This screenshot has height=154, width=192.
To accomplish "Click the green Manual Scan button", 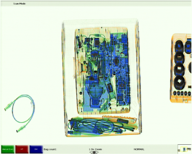I will [x=8, y=149].
